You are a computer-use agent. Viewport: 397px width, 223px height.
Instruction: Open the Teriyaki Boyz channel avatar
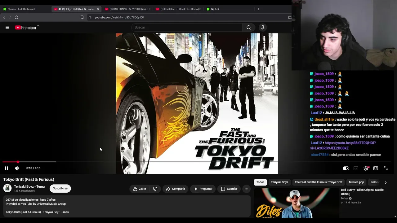tap(7, 188)
